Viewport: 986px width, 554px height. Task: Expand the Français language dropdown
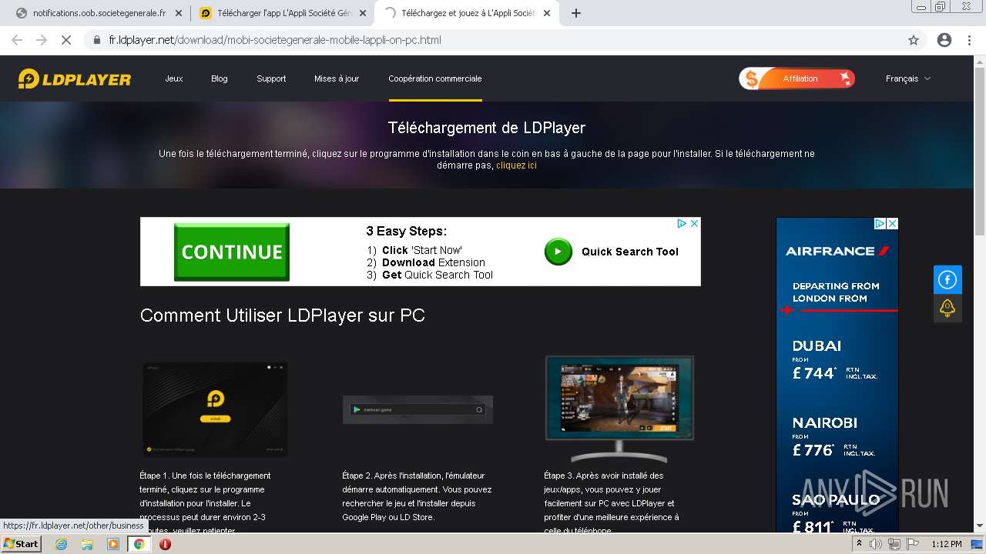tap(908, 78)
